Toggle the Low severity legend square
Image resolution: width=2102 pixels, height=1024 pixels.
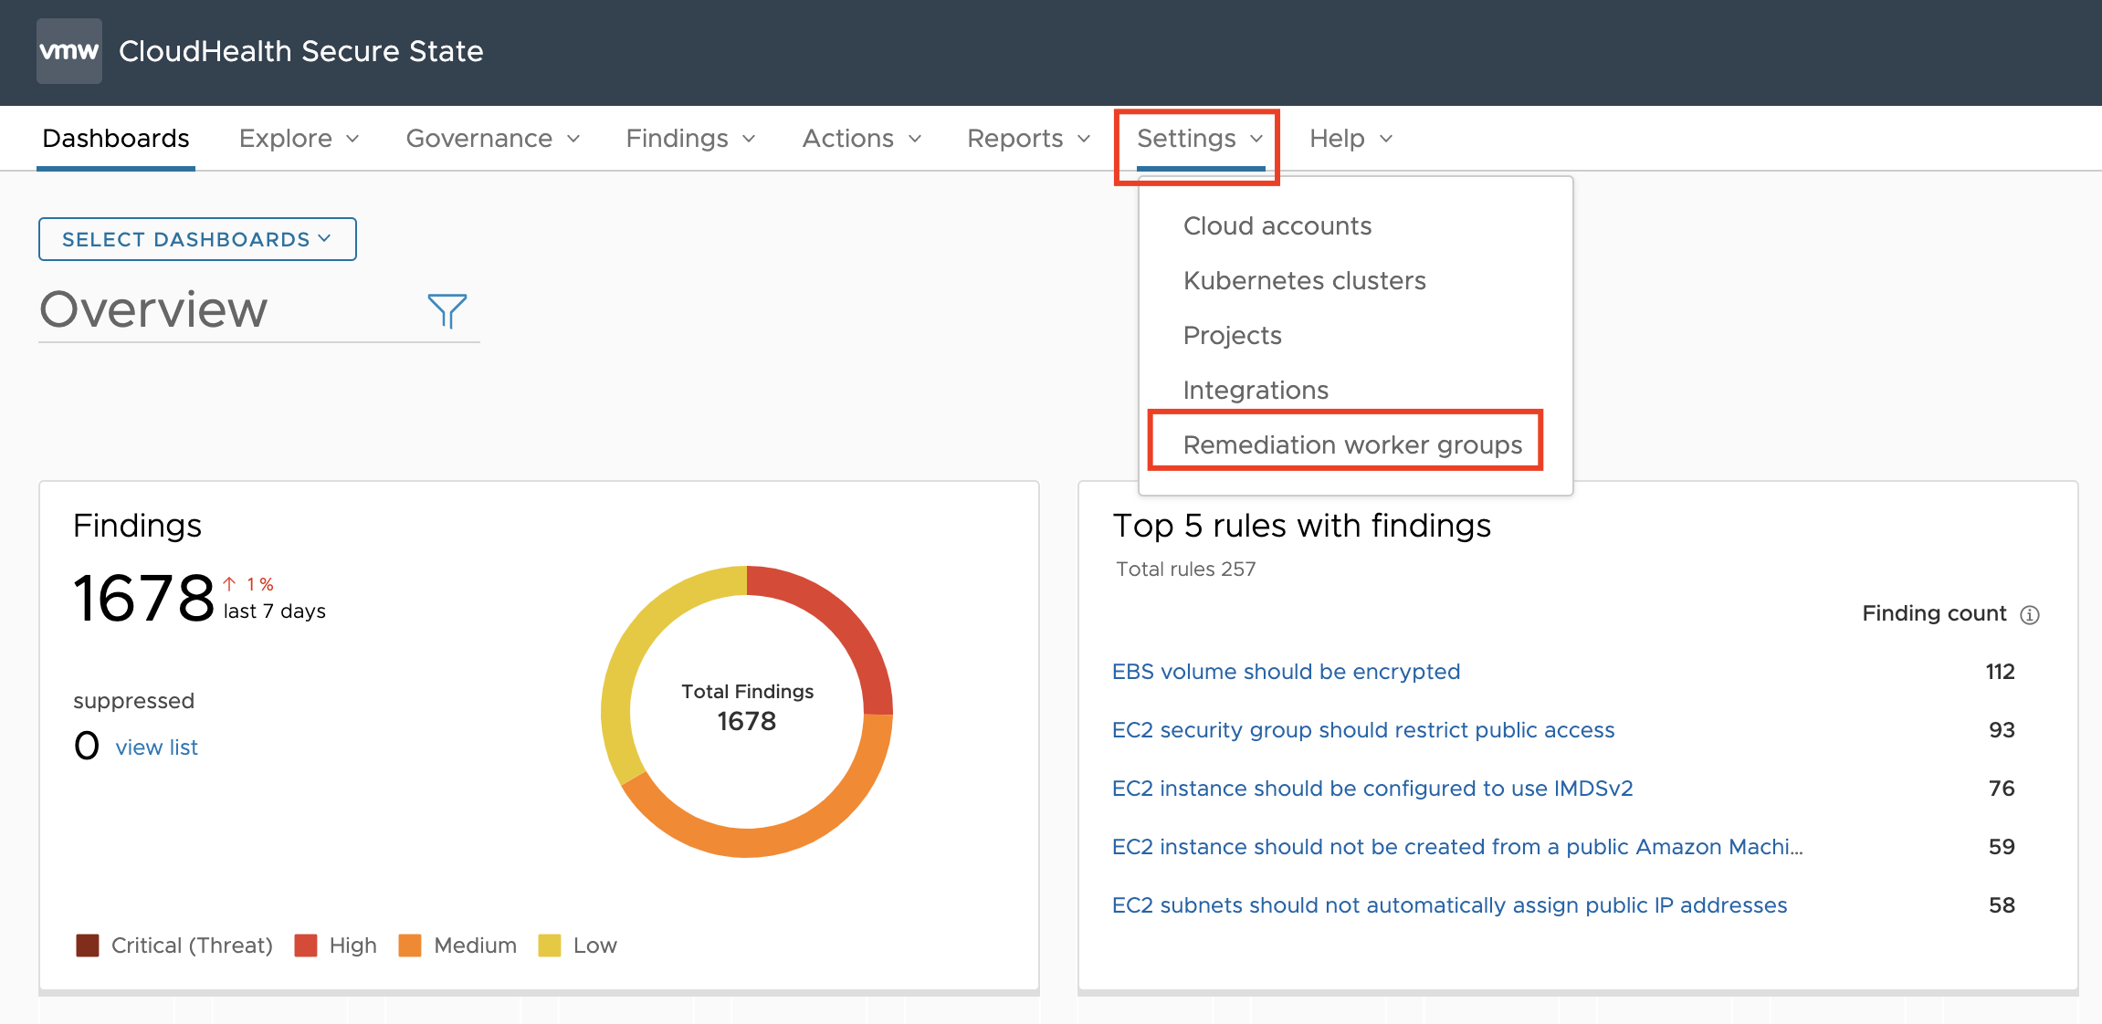(x=550, y=946)
